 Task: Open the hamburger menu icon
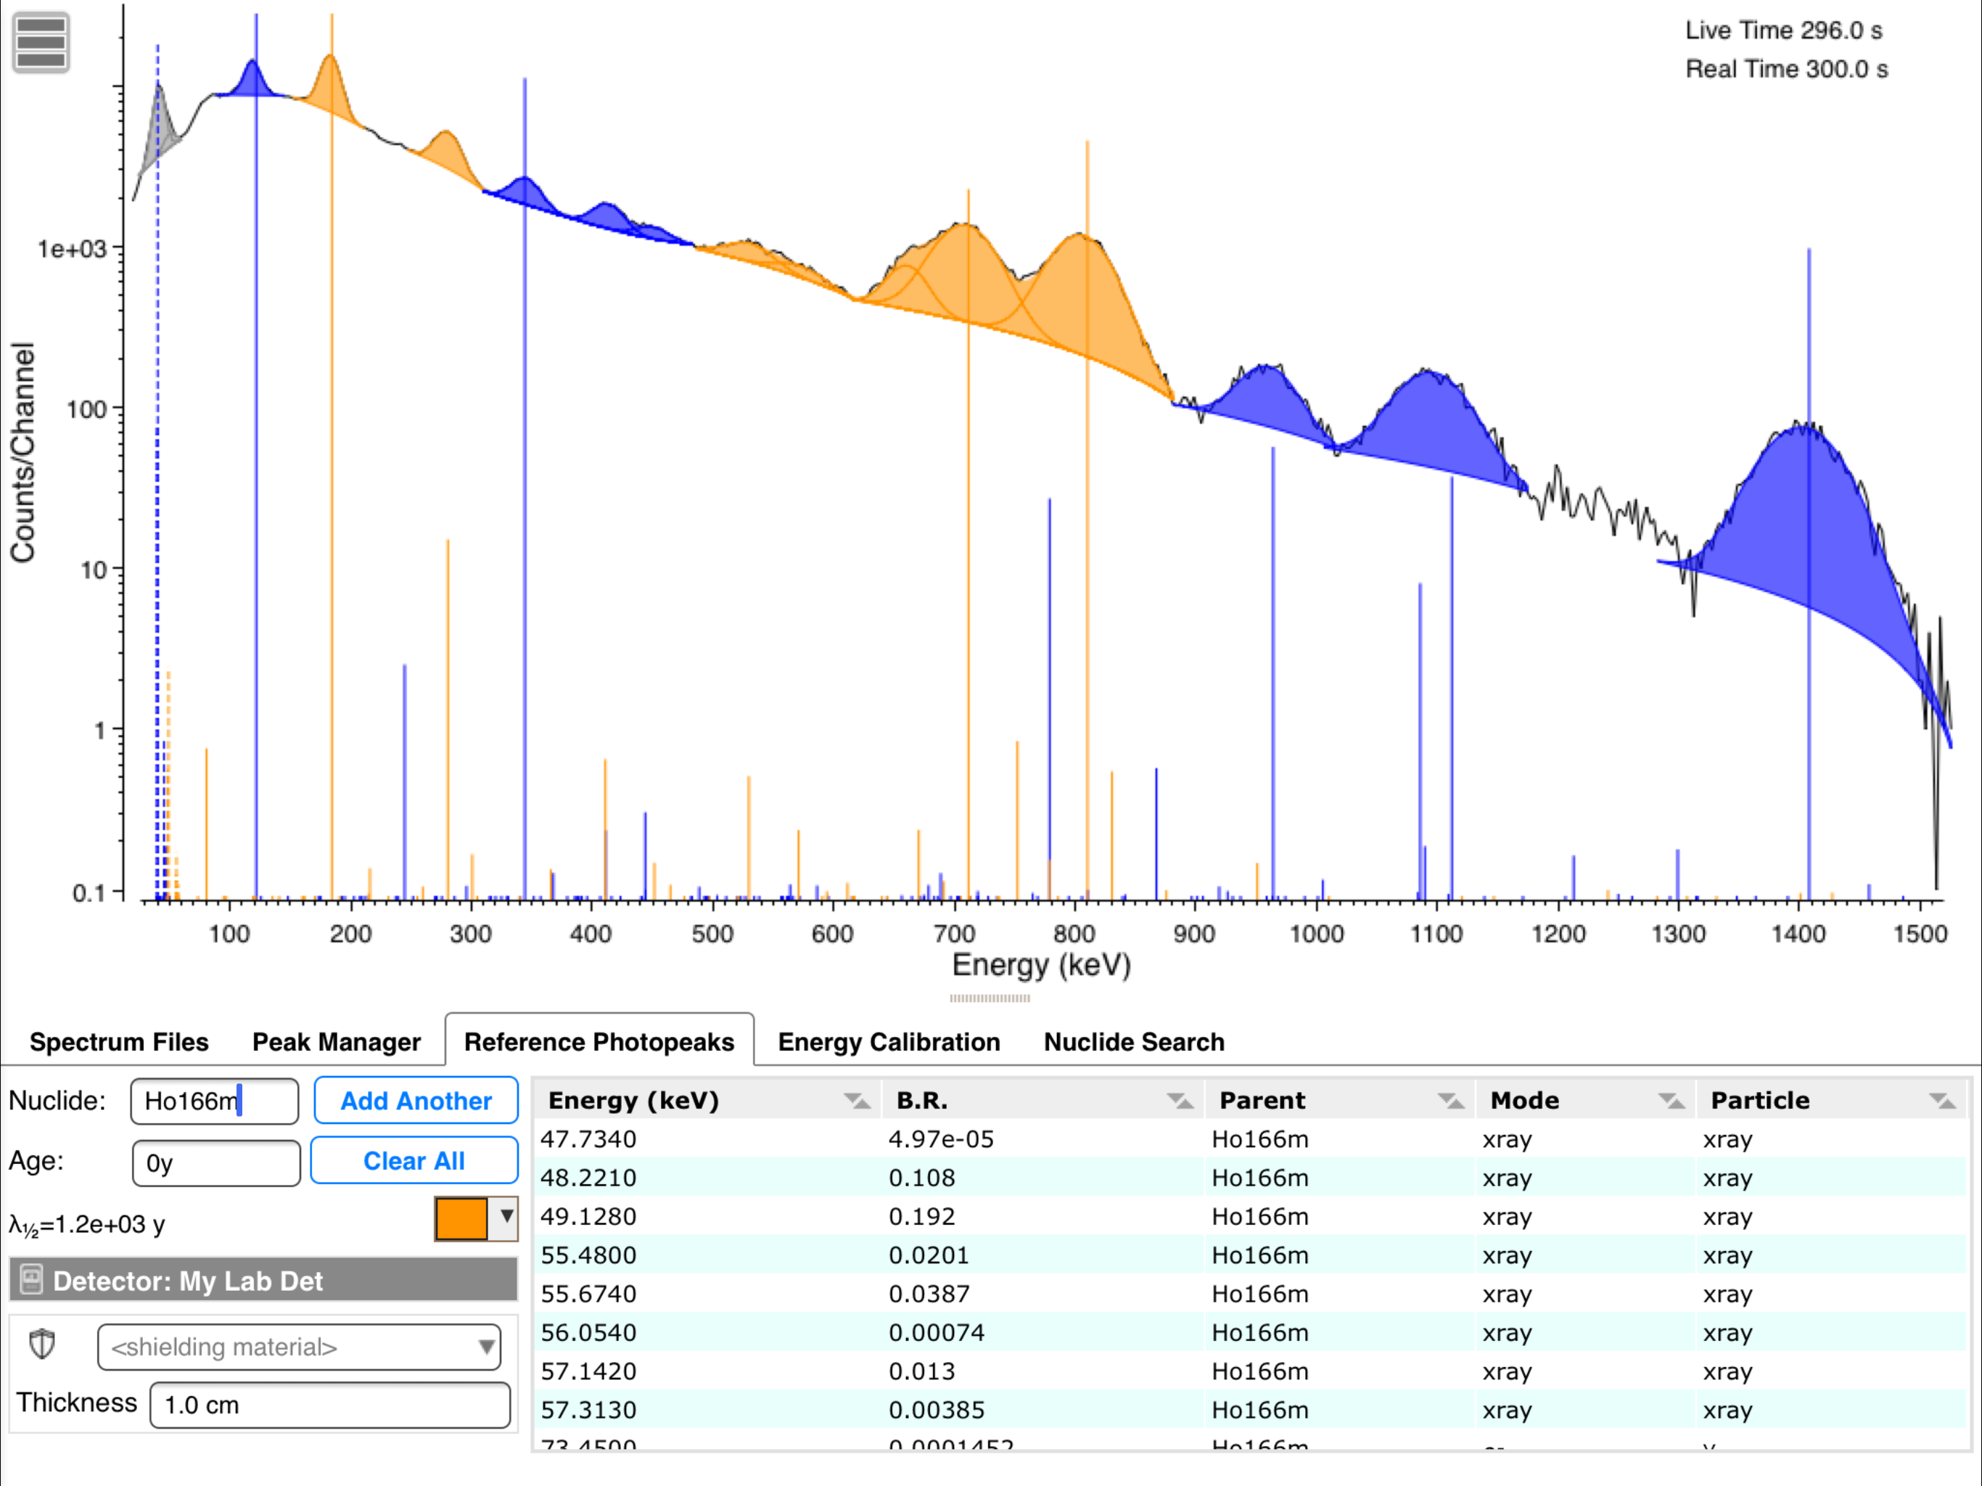click(41, 42)
